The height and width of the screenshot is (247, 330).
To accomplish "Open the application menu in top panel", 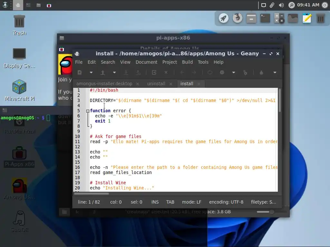I will [5, 5].
